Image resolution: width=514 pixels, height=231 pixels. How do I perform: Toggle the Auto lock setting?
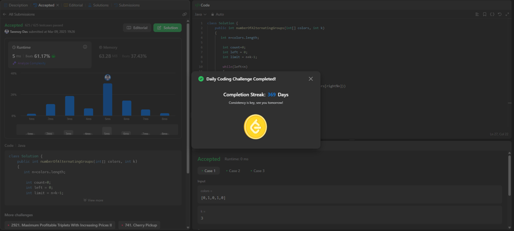coord(217,14)
